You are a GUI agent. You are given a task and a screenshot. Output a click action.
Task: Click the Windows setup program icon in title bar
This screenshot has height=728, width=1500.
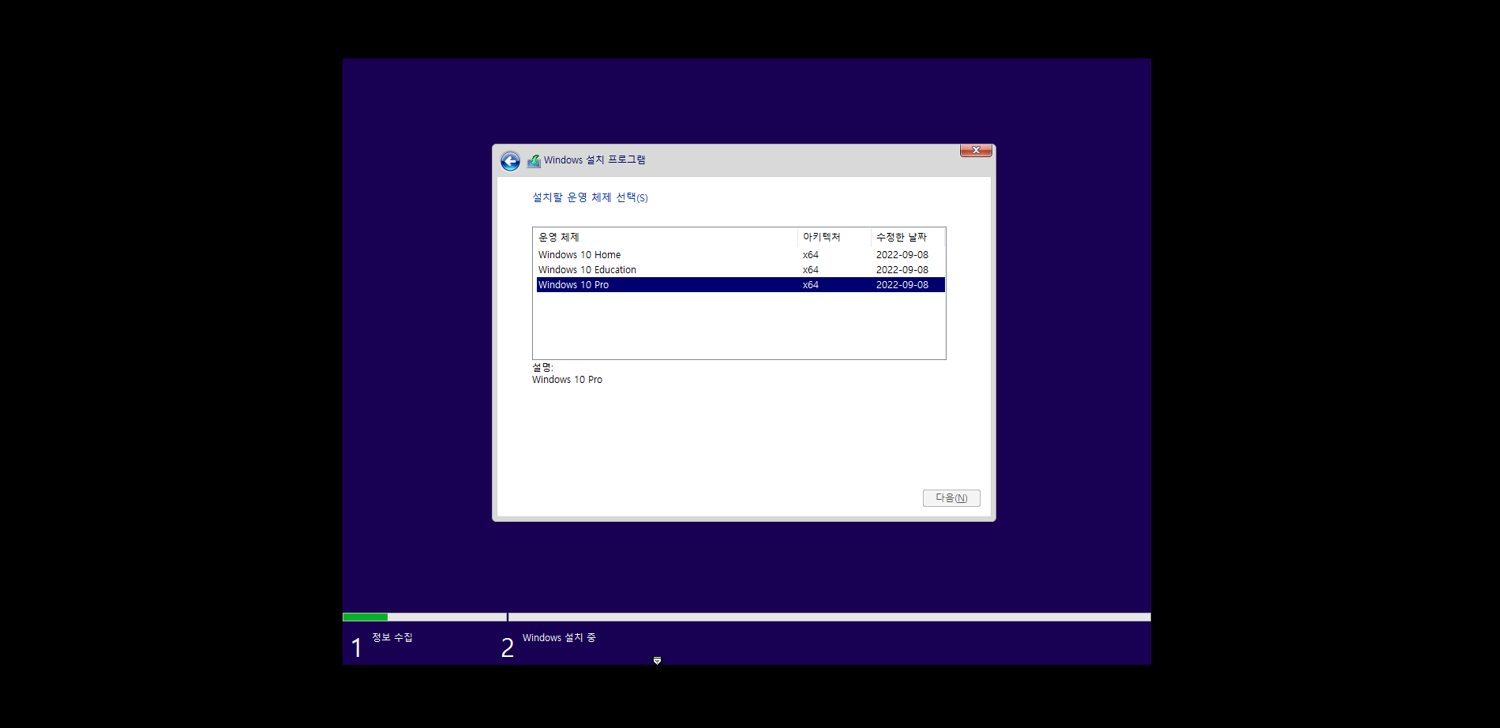[x=534, y=160]
